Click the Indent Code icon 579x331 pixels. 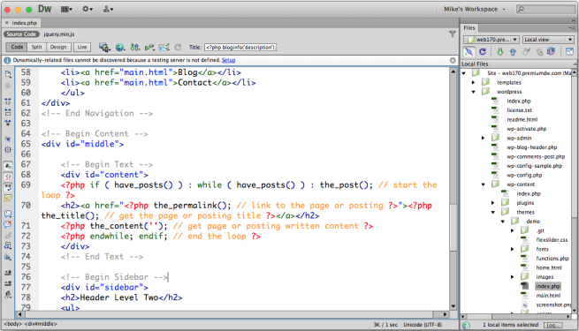point(8,273)
